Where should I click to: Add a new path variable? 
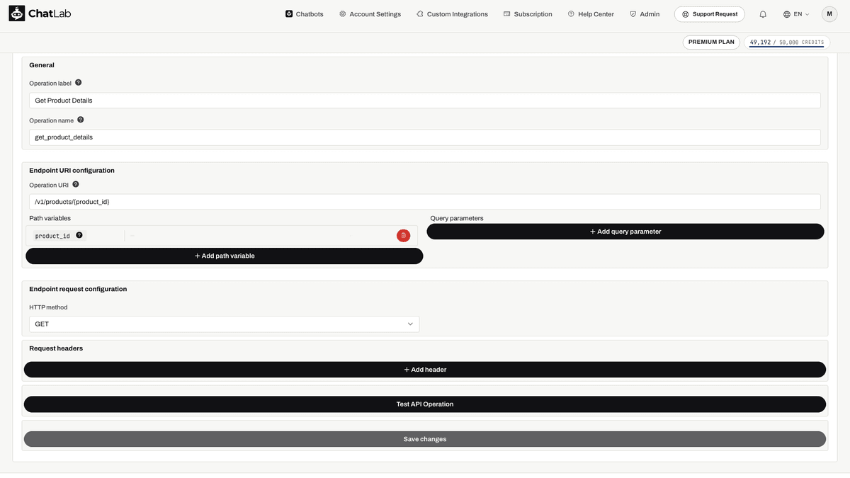pyautogui.click(x=225, y=256)
